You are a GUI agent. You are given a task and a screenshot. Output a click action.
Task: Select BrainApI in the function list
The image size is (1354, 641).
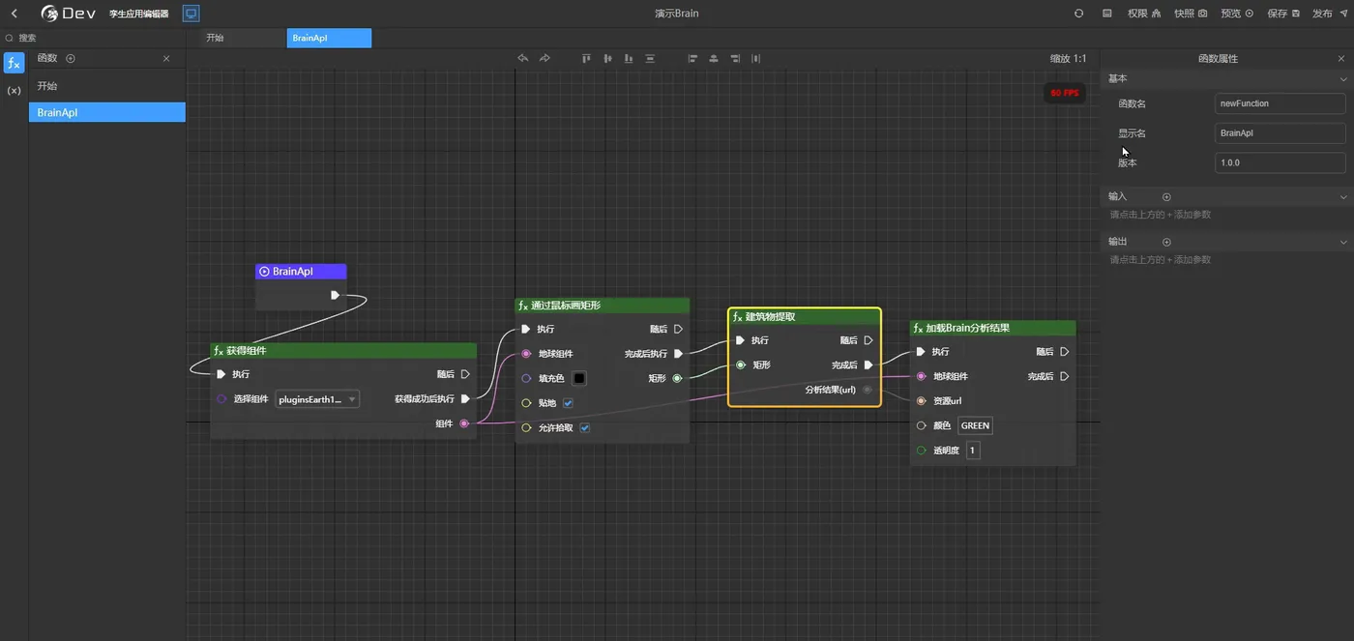(107, 112)
